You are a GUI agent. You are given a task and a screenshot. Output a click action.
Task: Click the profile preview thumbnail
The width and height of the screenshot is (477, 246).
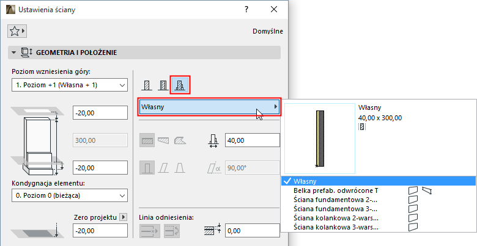[x=320, y=139]
